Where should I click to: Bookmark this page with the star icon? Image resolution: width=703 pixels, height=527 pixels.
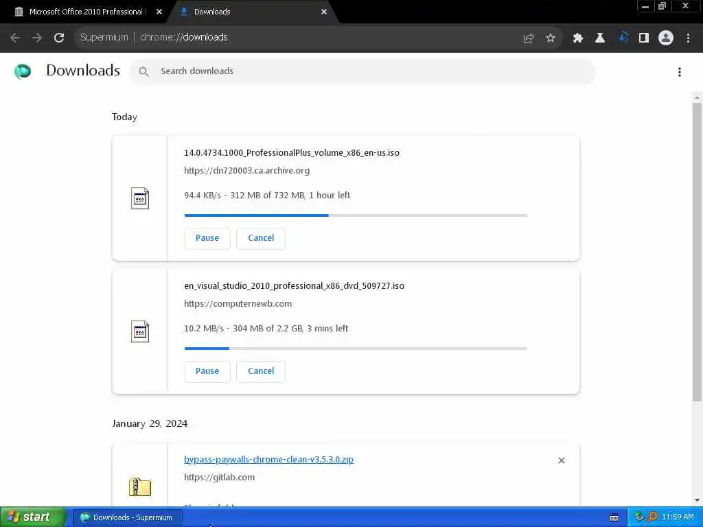[x=551, y=38]
